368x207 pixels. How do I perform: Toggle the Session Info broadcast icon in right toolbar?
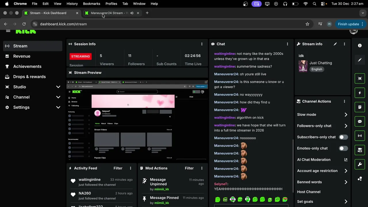click(x=360, y=136)
